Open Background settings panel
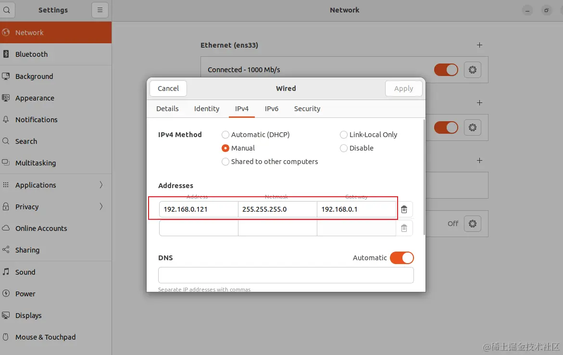 point(56,76)
